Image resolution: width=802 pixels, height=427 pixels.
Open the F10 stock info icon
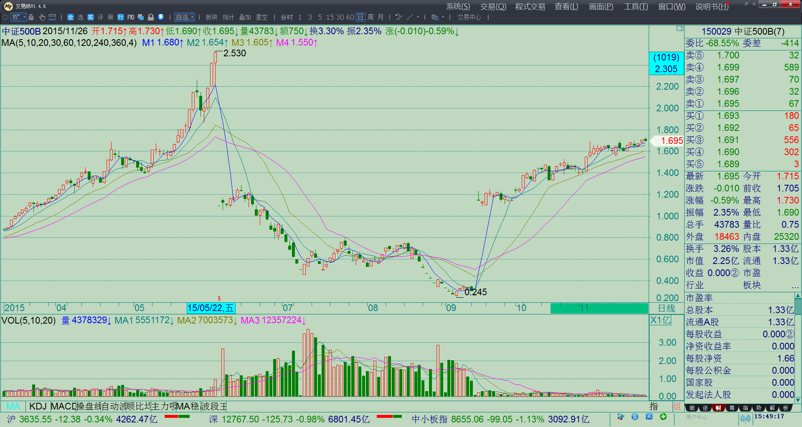pos(131,17)
